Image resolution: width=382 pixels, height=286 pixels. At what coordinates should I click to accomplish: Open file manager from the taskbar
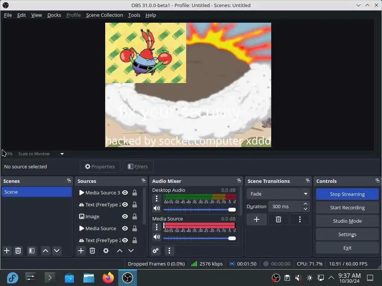pos(89,278)
